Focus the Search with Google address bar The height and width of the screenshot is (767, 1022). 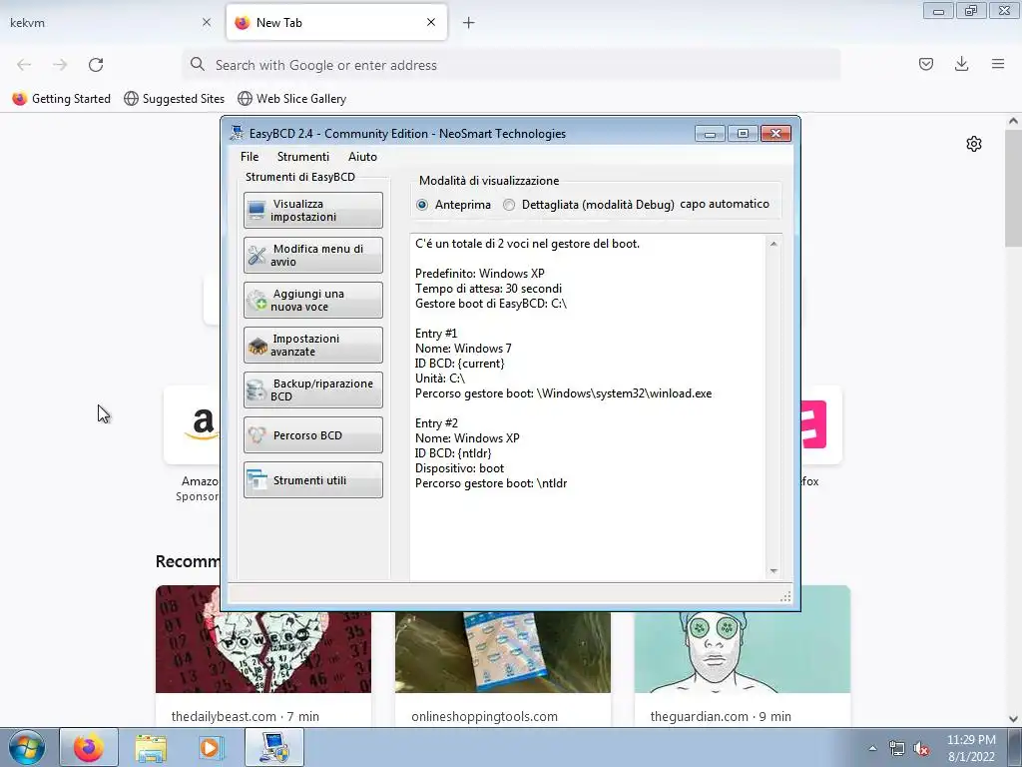tap(511, 65)
